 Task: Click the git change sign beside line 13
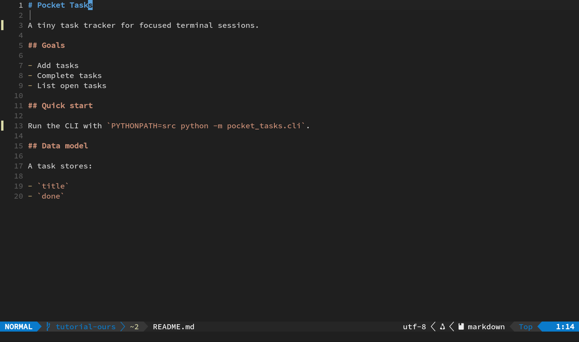[2, 126]
